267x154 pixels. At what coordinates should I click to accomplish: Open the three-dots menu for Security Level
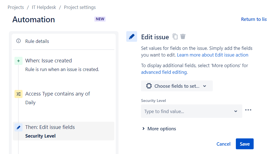click(x=248, y=110)
